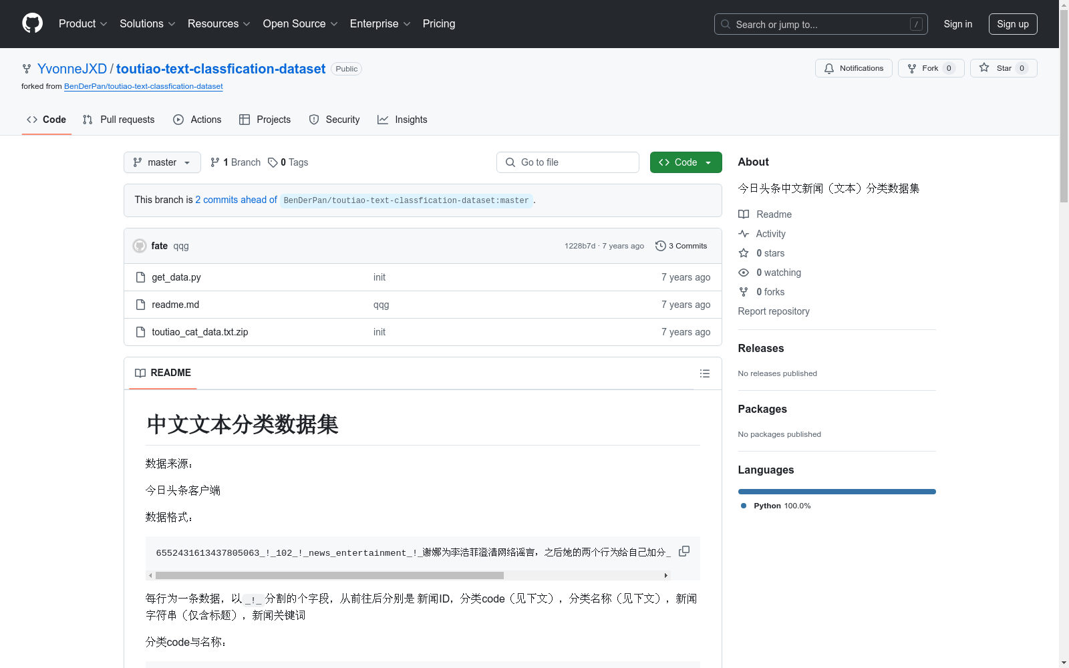
Task: Open the README outline icon
Action: [x=705, y=373]
